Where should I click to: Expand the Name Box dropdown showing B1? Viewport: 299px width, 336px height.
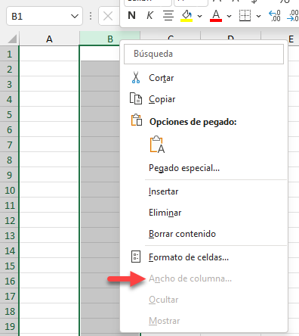pos(75,17)
